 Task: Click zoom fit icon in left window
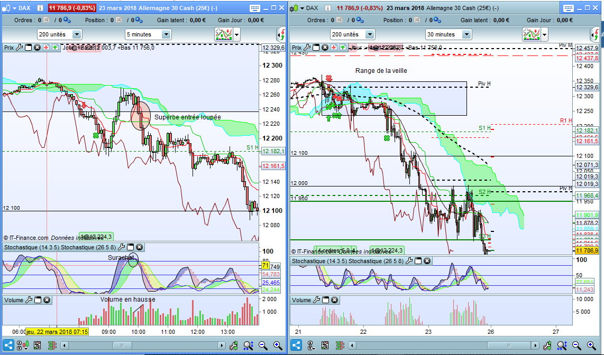(248, 345)
